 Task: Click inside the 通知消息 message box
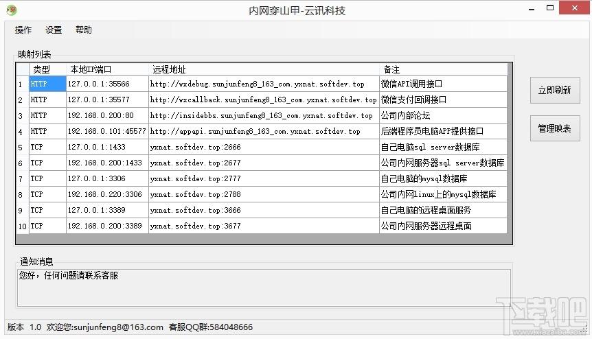[x=264, y=288]
